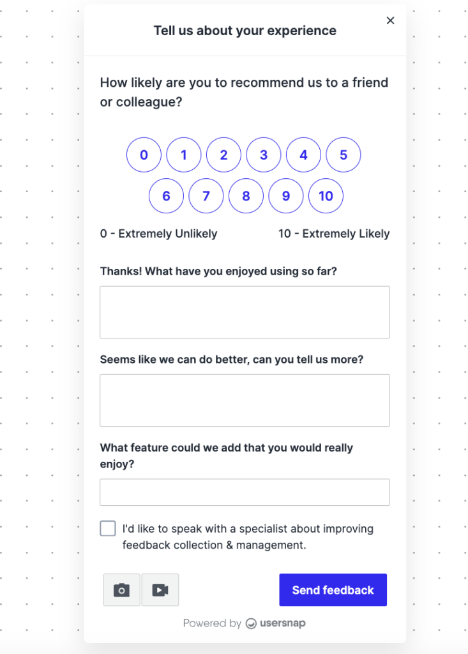Open the Powered by usersnap link

(x=245, y=623)
